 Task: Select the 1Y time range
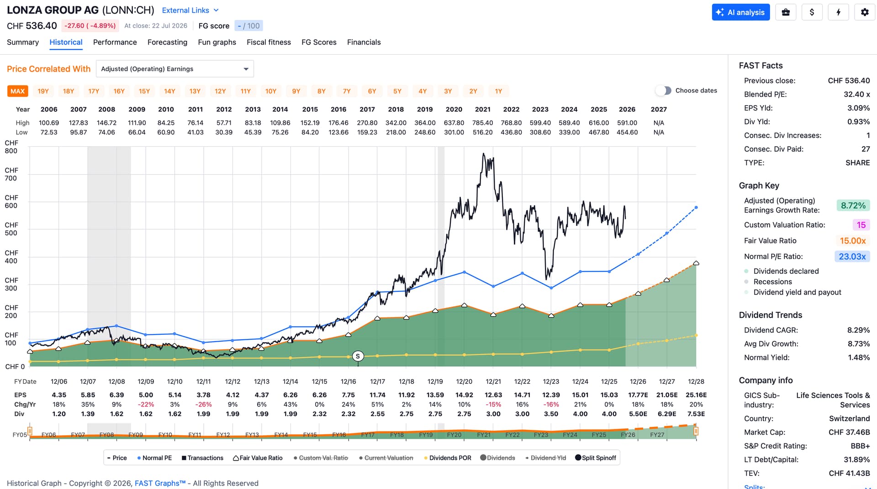click(498, 91)
